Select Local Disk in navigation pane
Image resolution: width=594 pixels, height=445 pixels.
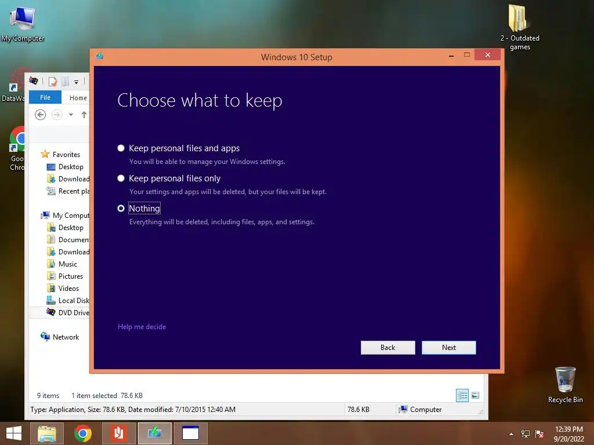pos(68,301)
